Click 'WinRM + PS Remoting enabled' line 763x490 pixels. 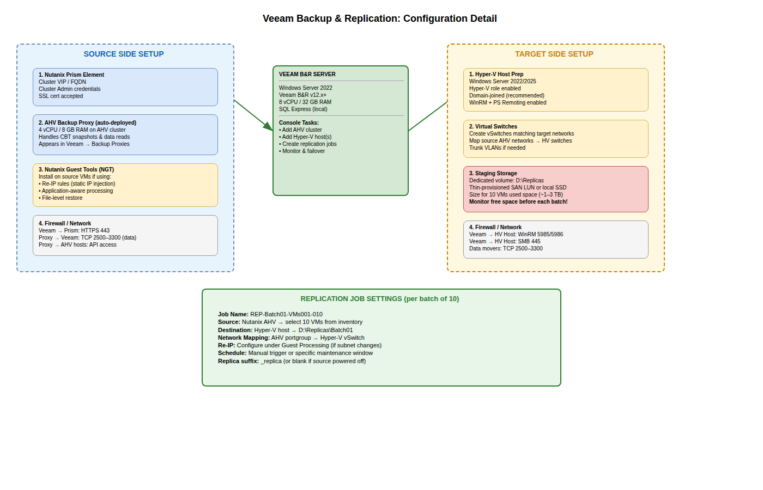(508, 102)
